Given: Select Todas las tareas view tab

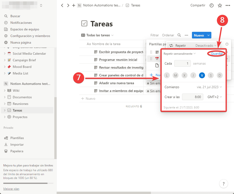Looking at the screenshot, I should (x=98, y=35).
